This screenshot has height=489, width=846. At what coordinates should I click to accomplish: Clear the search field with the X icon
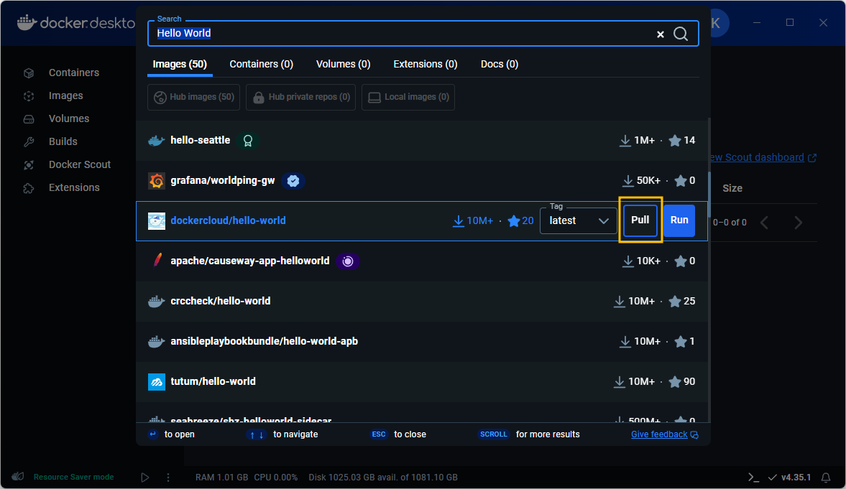660,34
